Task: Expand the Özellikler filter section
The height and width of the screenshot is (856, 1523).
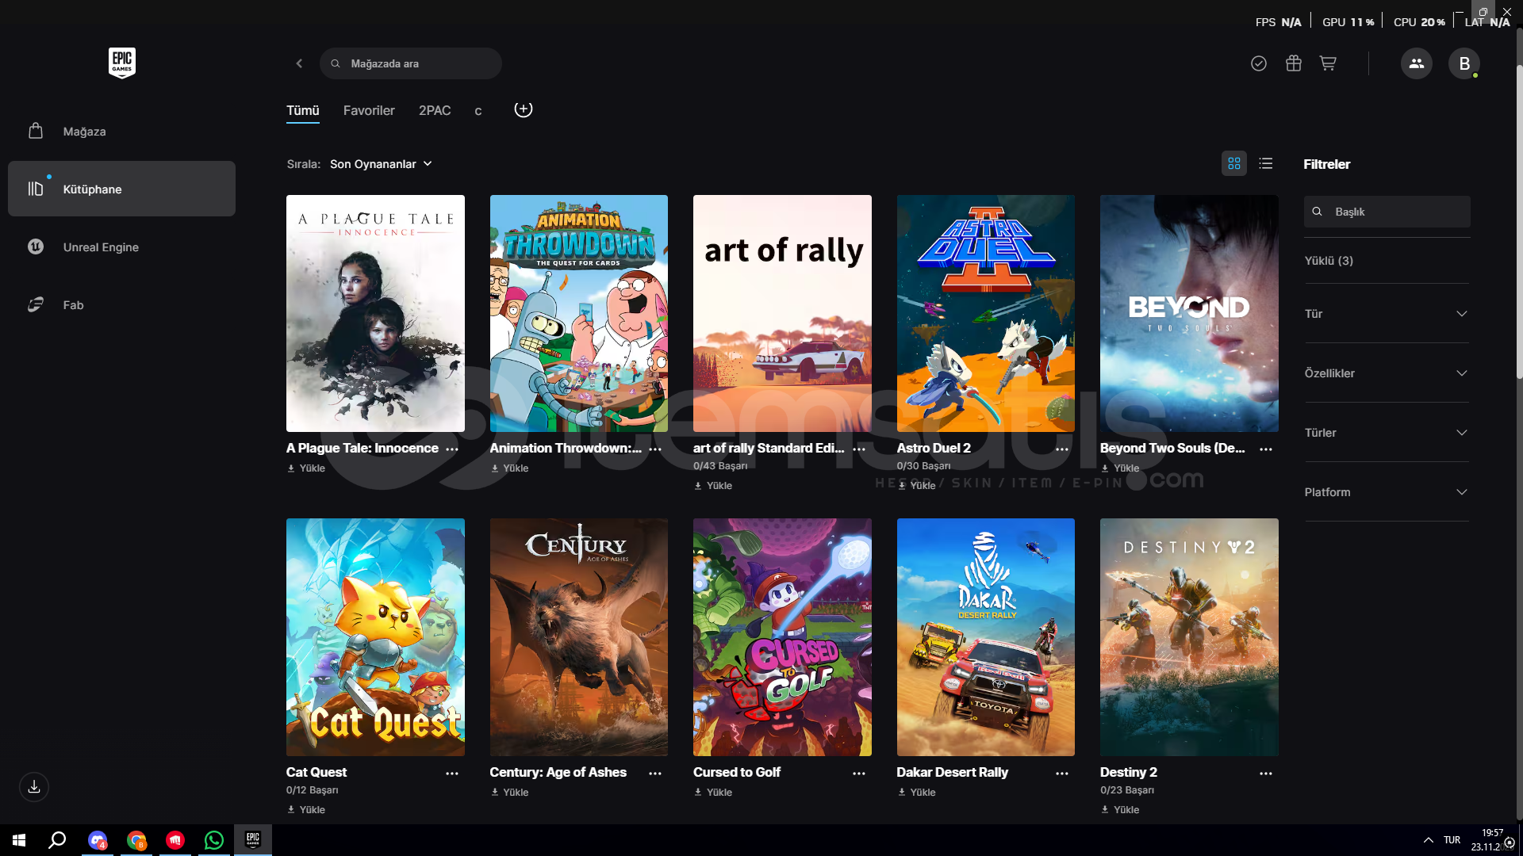Action: pyautogui.click(x=1386, y=373)
